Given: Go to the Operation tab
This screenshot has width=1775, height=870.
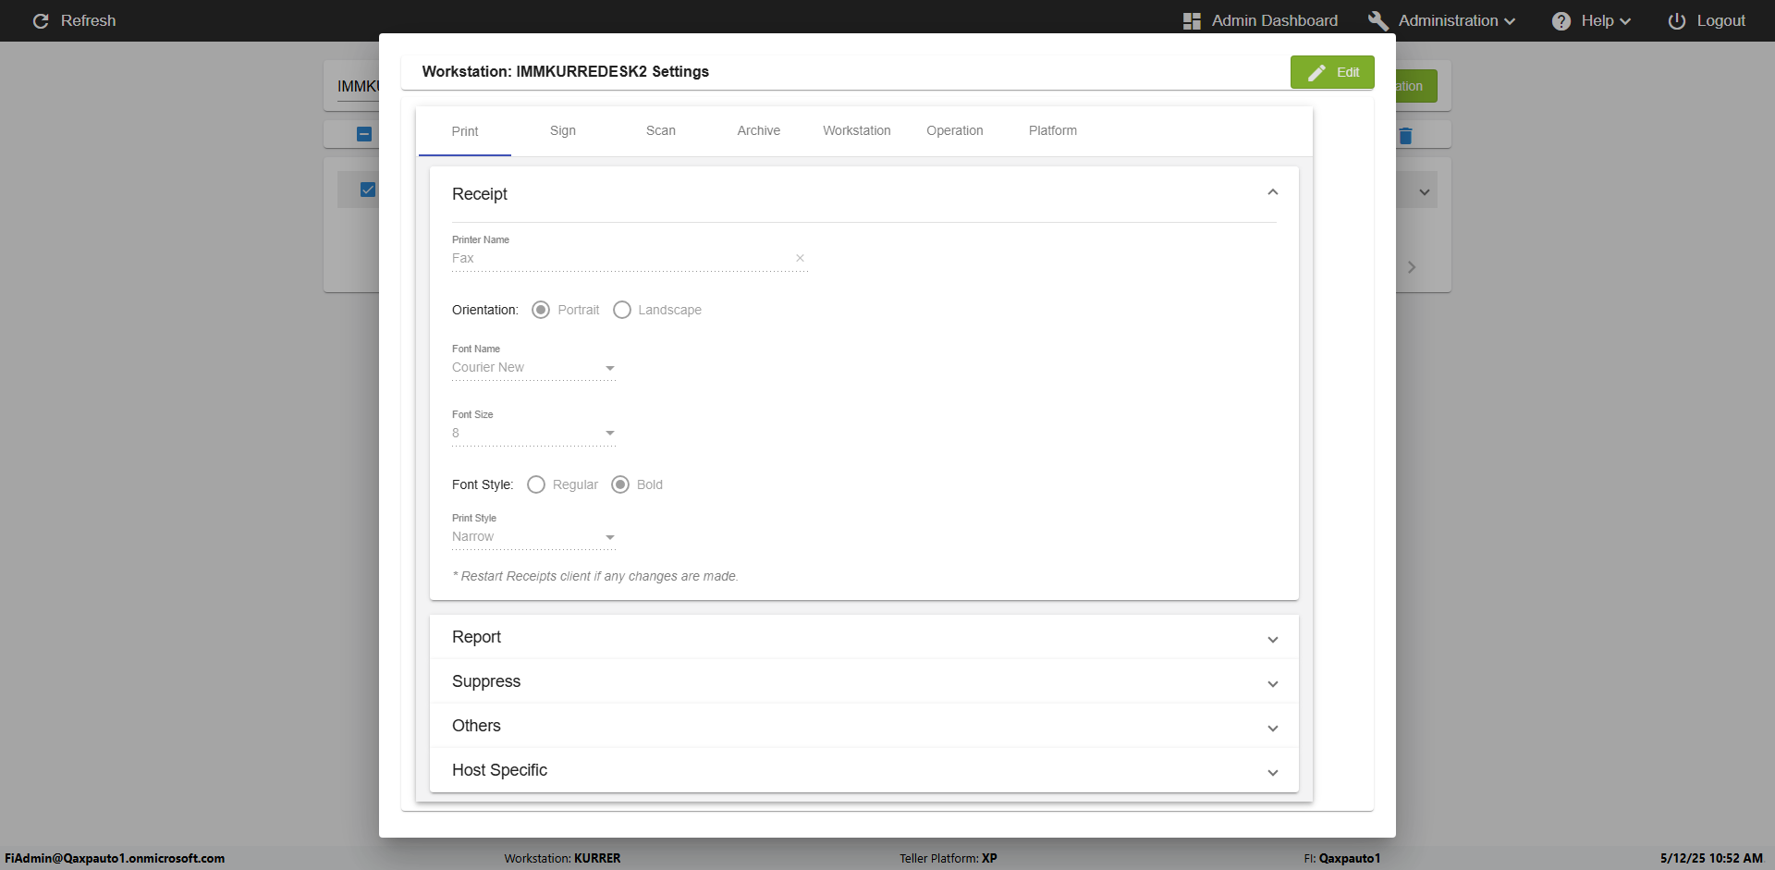Looking at the screenshot, I should [955, 131].
